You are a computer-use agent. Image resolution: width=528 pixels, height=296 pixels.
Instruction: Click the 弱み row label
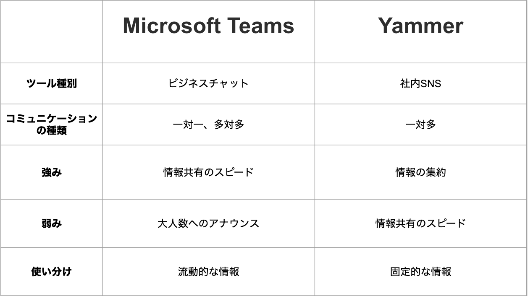tap(51, 223)
